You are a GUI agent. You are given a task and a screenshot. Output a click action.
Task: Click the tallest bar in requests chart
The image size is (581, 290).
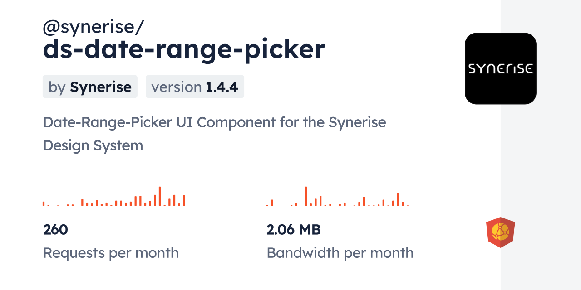[160, 196]
